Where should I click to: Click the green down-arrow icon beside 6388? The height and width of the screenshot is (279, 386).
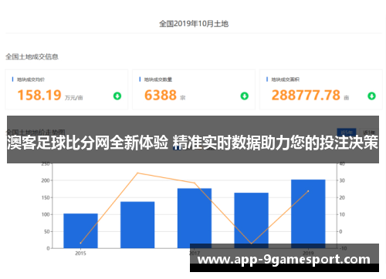(x=244, y=96)
